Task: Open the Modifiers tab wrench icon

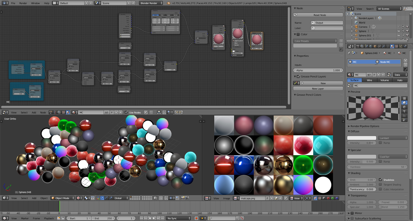Action: click(384, 46)
